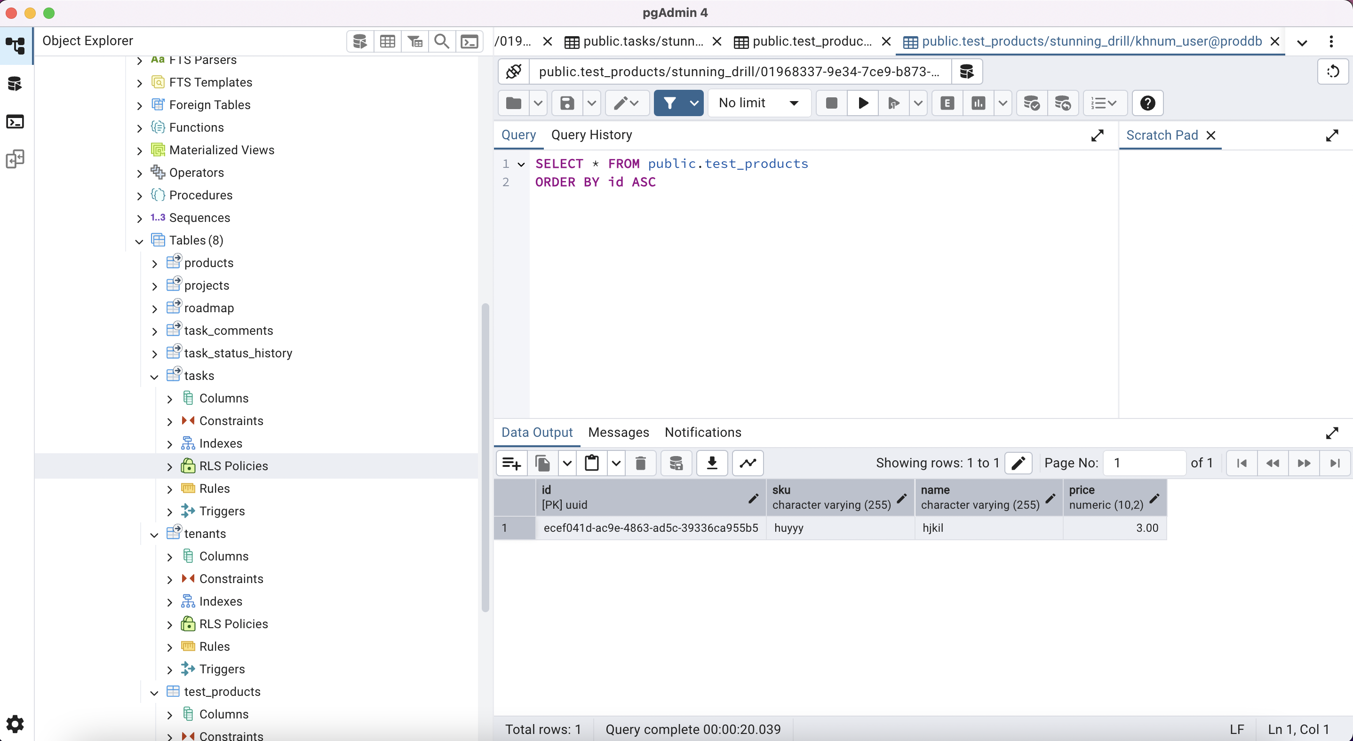
Task: Click the Add row icon
Action: click(511, 463)
